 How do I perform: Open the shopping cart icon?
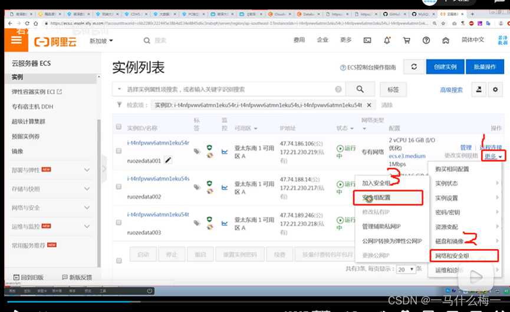pos(407,40)
